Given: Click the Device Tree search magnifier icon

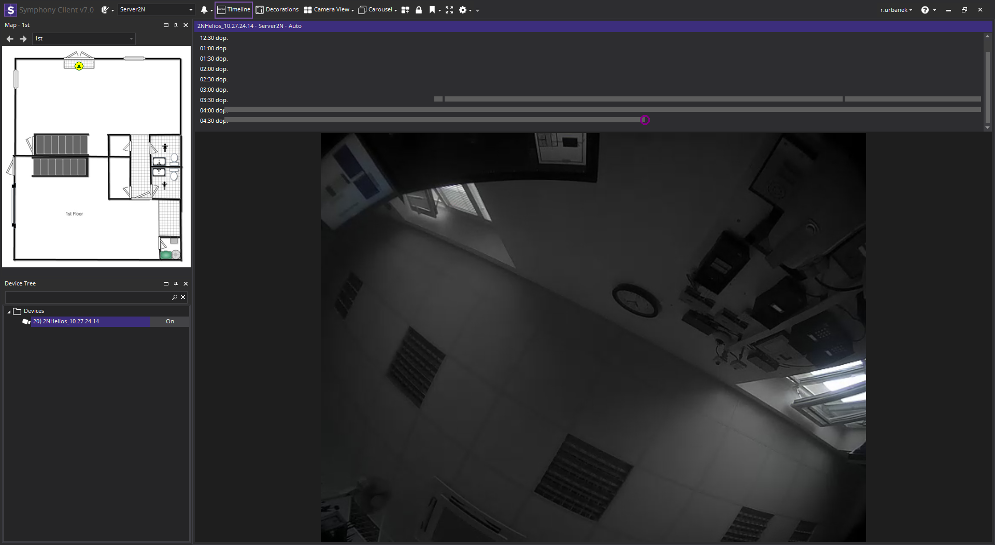Looking at the screenshot, I should click(x=175, y=297).
